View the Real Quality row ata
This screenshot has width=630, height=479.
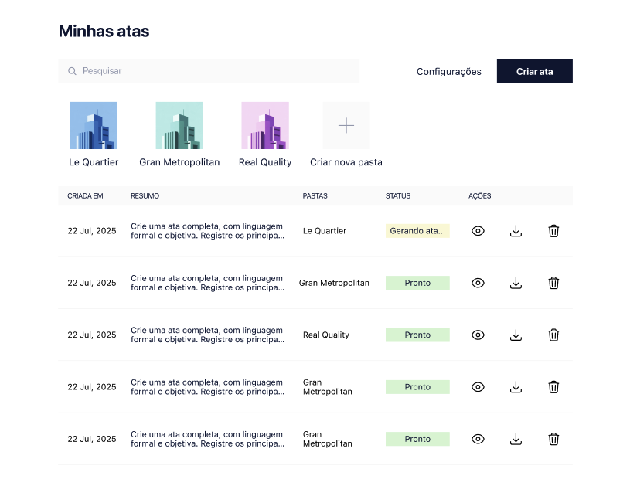(x=478, y=335)
